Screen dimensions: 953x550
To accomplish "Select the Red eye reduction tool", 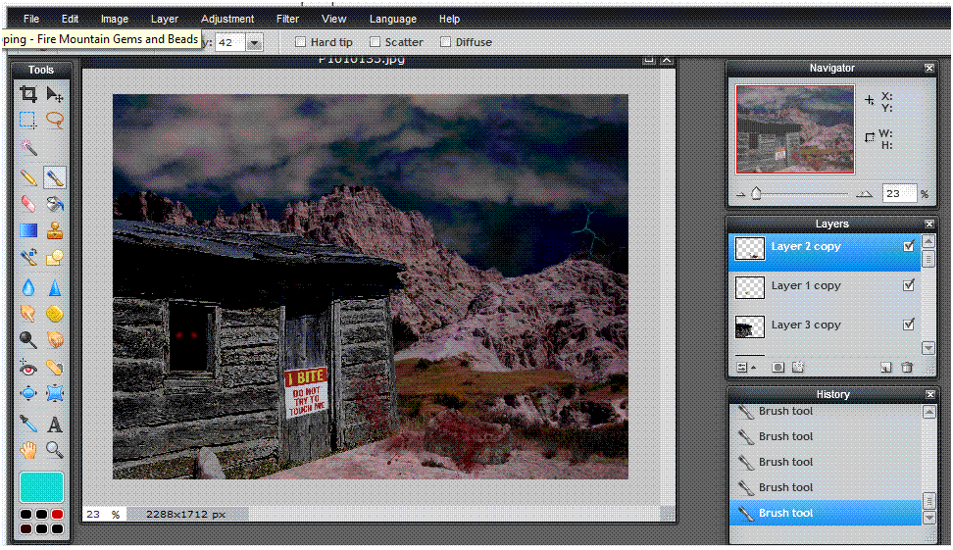I will click(28, 369).
